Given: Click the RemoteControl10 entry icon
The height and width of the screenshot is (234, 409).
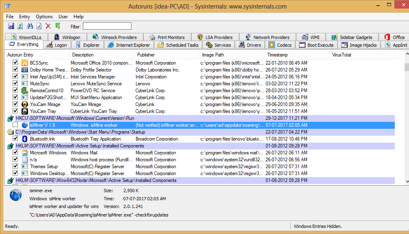Looking at the screenshot, I should pyautogui.click(x=24, y=91).
